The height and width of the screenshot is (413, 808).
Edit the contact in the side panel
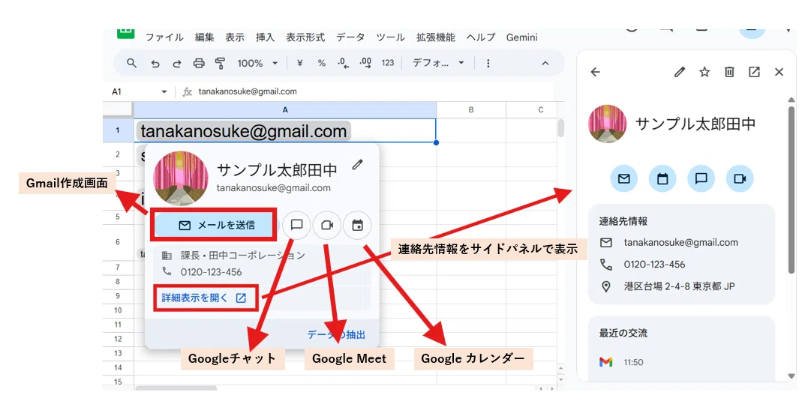click(x=680, y=72)
